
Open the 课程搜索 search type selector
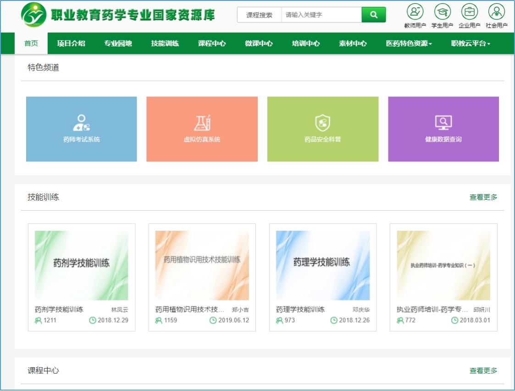tap(259, 15)
